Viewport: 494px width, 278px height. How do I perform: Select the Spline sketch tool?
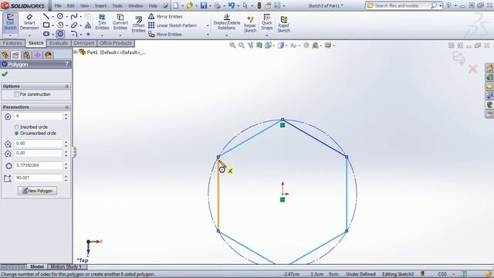[74, 16]
